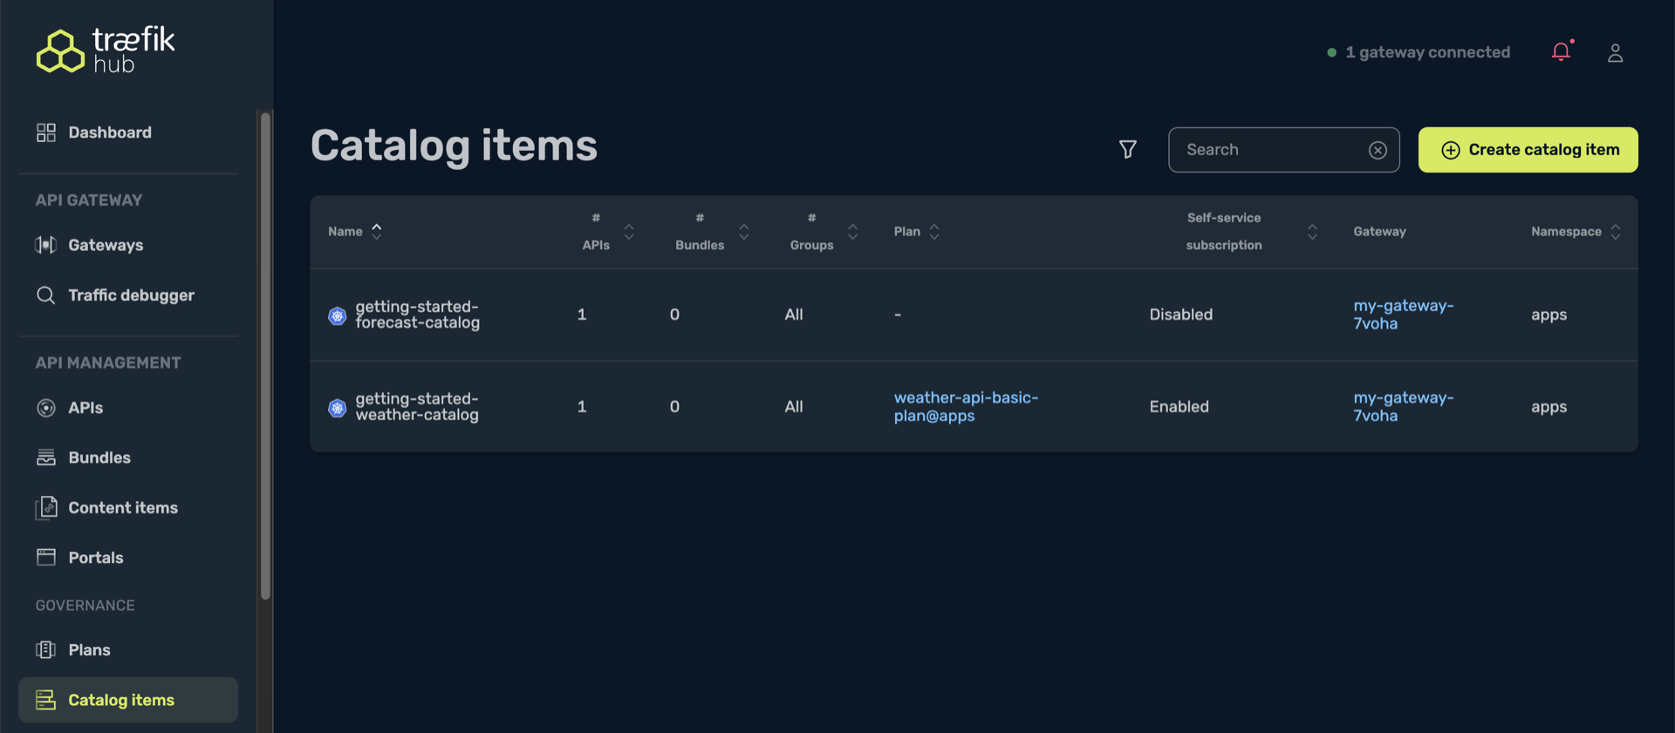This screenshot has width=1675, height=733.
Task: Clear the search field with the X icon
Action: 1378,150
